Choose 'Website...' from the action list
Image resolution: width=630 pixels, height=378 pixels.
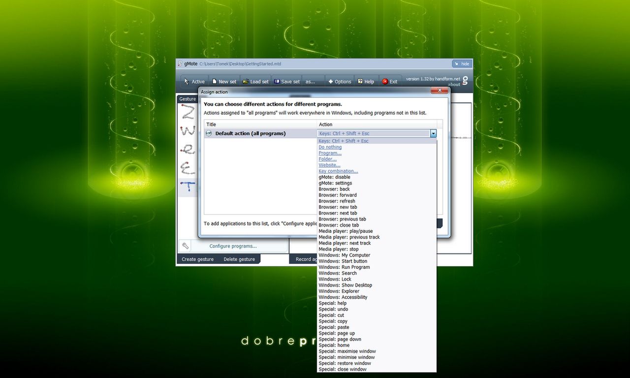click(377, 165)
